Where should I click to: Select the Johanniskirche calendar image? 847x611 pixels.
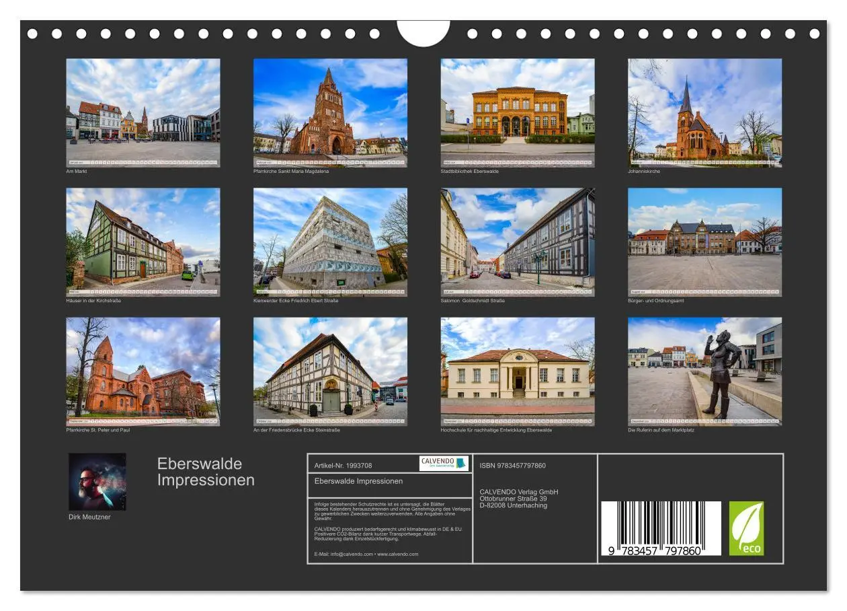[x=704, y=111]
